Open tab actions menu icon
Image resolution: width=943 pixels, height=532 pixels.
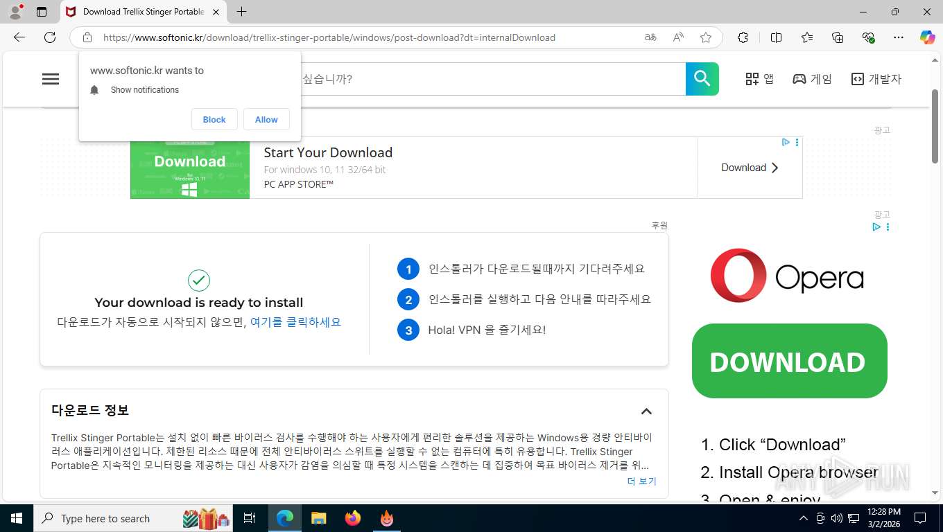point(42,12)
